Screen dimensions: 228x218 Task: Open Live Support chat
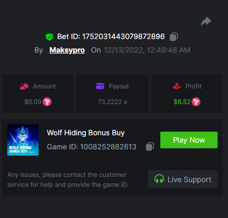(183, 179)
